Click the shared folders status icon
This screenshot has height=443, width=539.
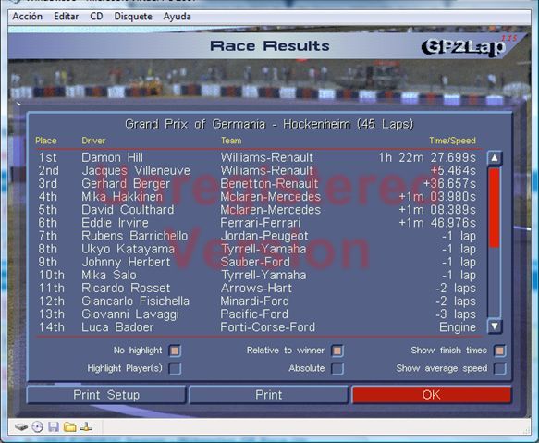69,427
